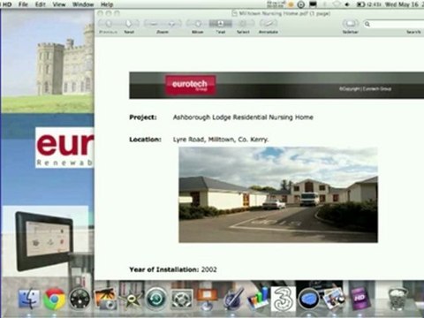This screenshot has width=424, height=318.
Task: Zoom in with the Zoom plus button
Action: pos(172,24)
